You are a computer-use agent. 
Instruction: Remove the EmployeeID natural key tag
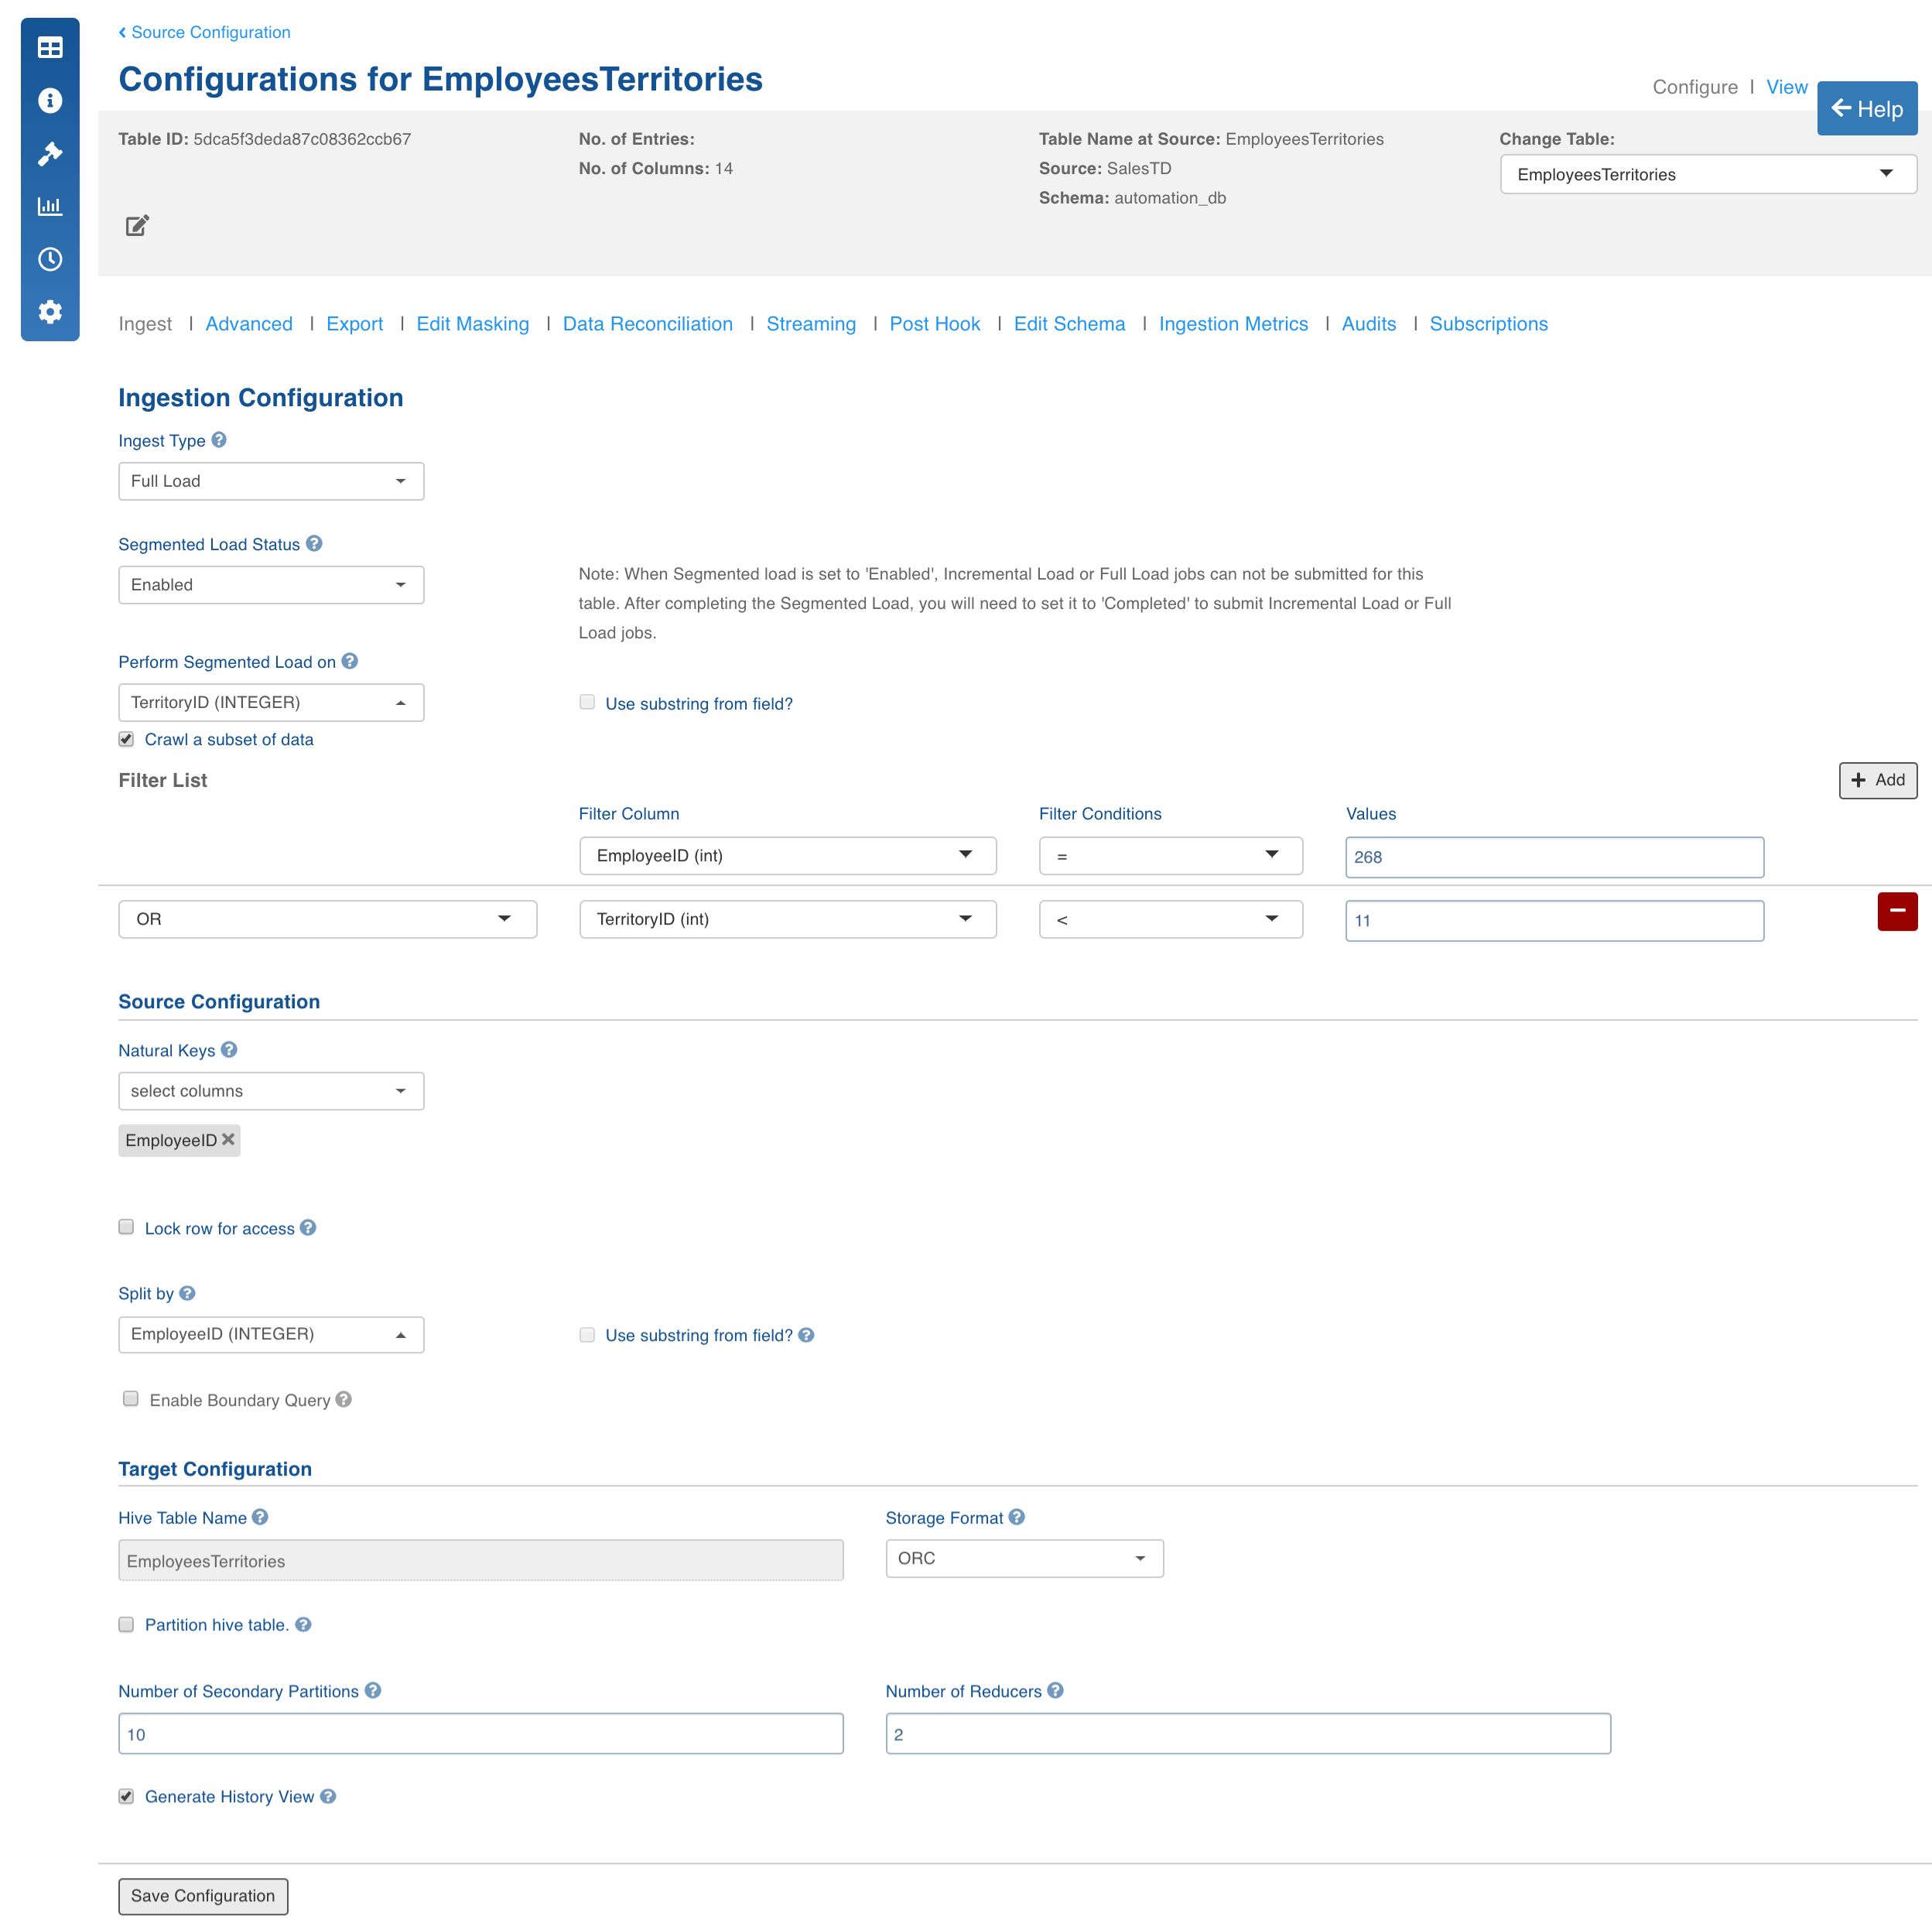pos(228,1139)
